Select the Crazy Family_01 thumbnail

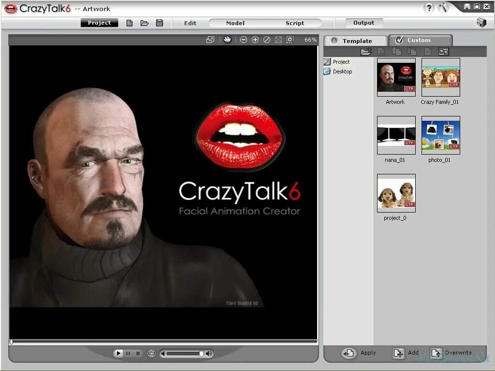(440, 77)
